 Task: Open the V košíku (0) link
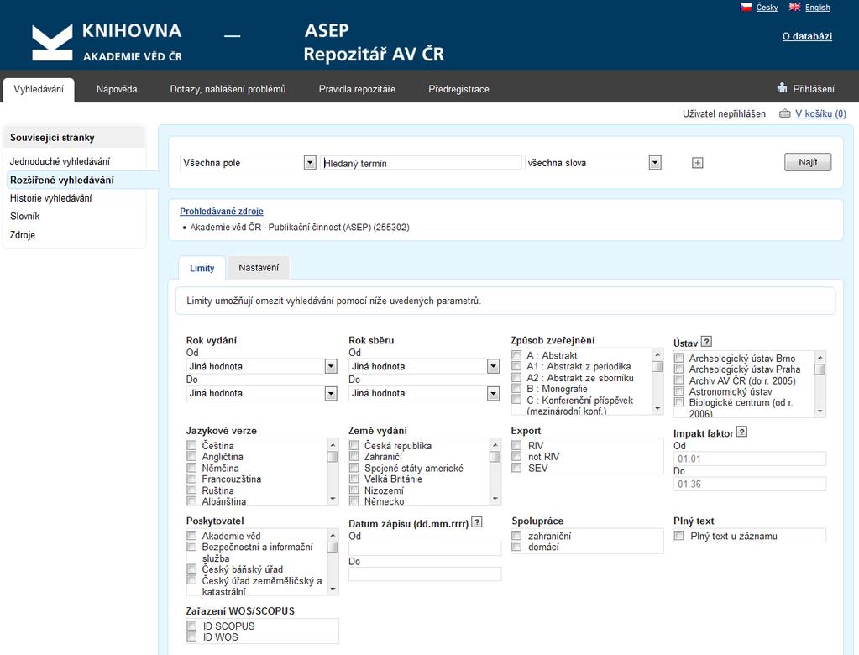820,113
